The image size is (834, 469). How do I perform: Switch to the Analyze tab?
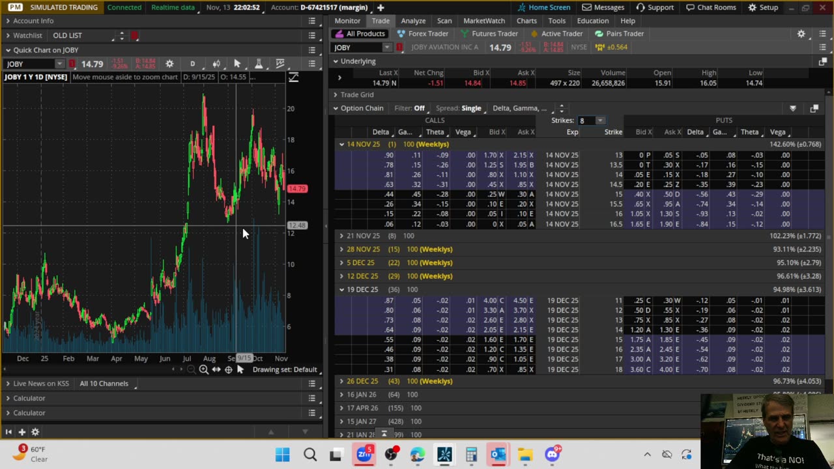tap(413, 21)
